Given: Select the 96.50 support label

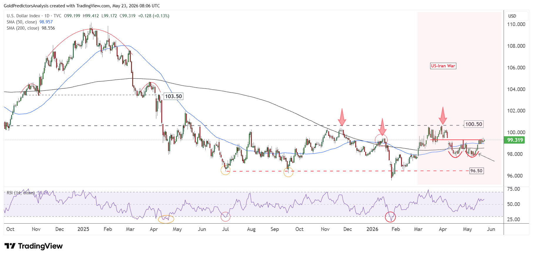Looking at the screenshot, I should point(476,171).
